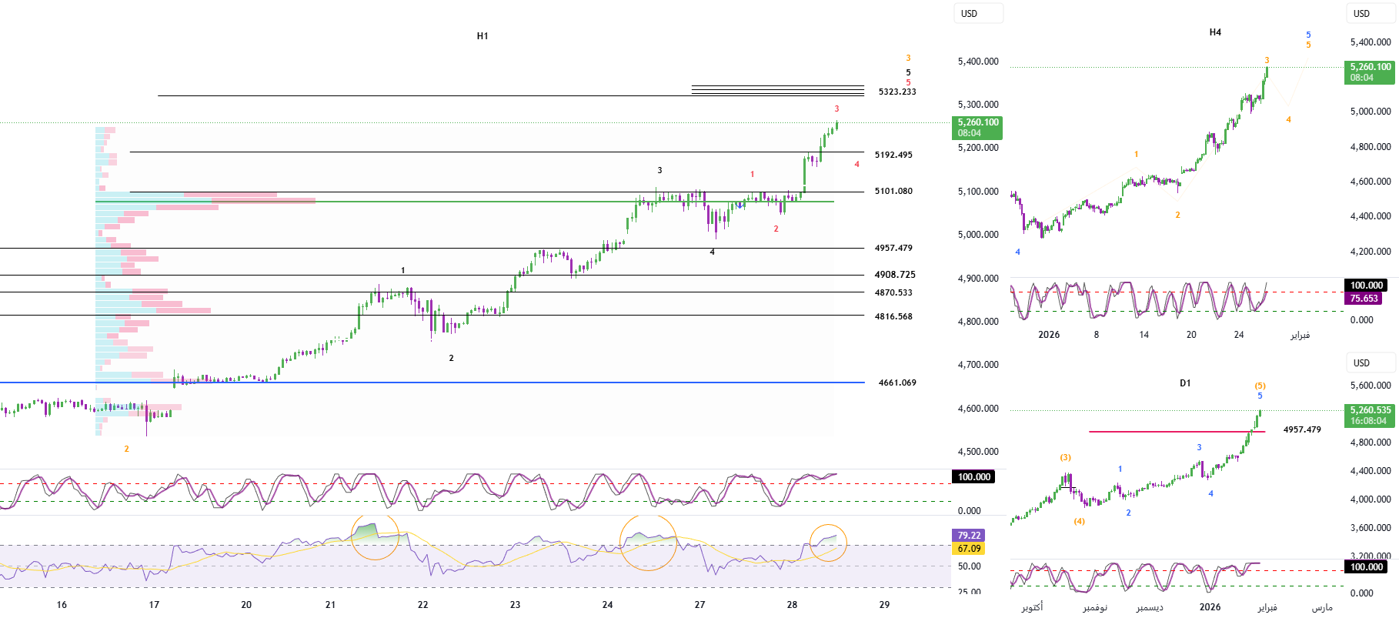The image size is (1399, 618).
Task: Click the 4816.568 level label
Action: coord(893,316)
